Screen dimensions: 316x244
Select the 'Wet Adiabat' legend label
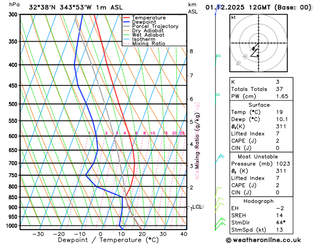(148, 35)
